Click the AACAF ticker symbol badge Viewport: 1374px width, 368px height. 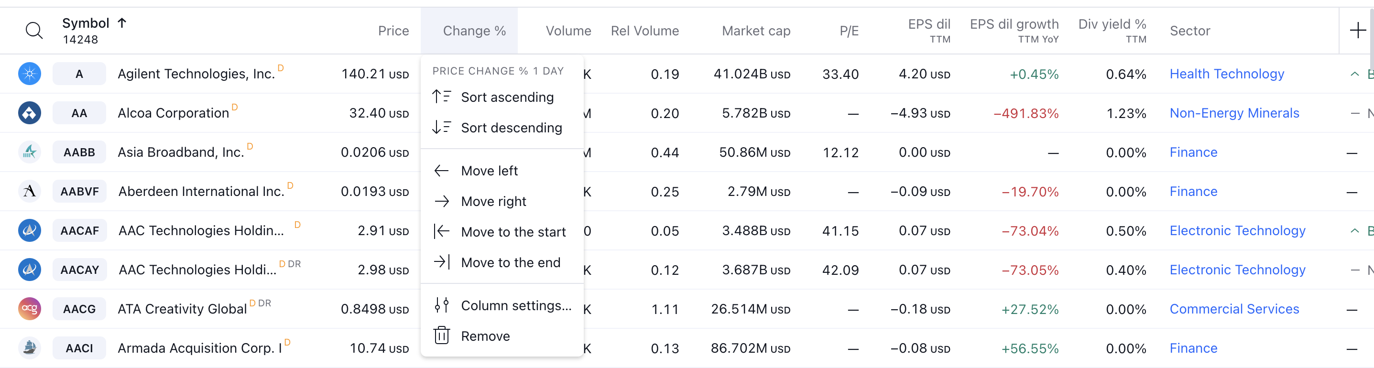coord(79,231)
